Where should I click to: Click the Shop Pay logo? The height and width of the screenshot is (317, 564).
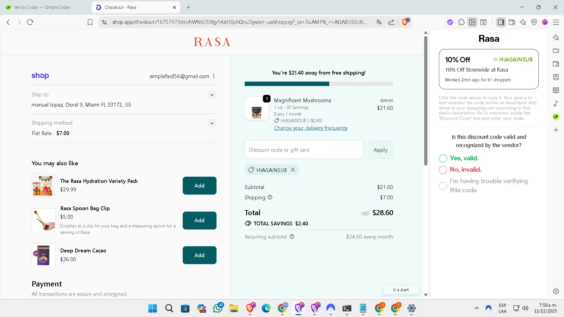pyautogui.click(x=40, y=75)
